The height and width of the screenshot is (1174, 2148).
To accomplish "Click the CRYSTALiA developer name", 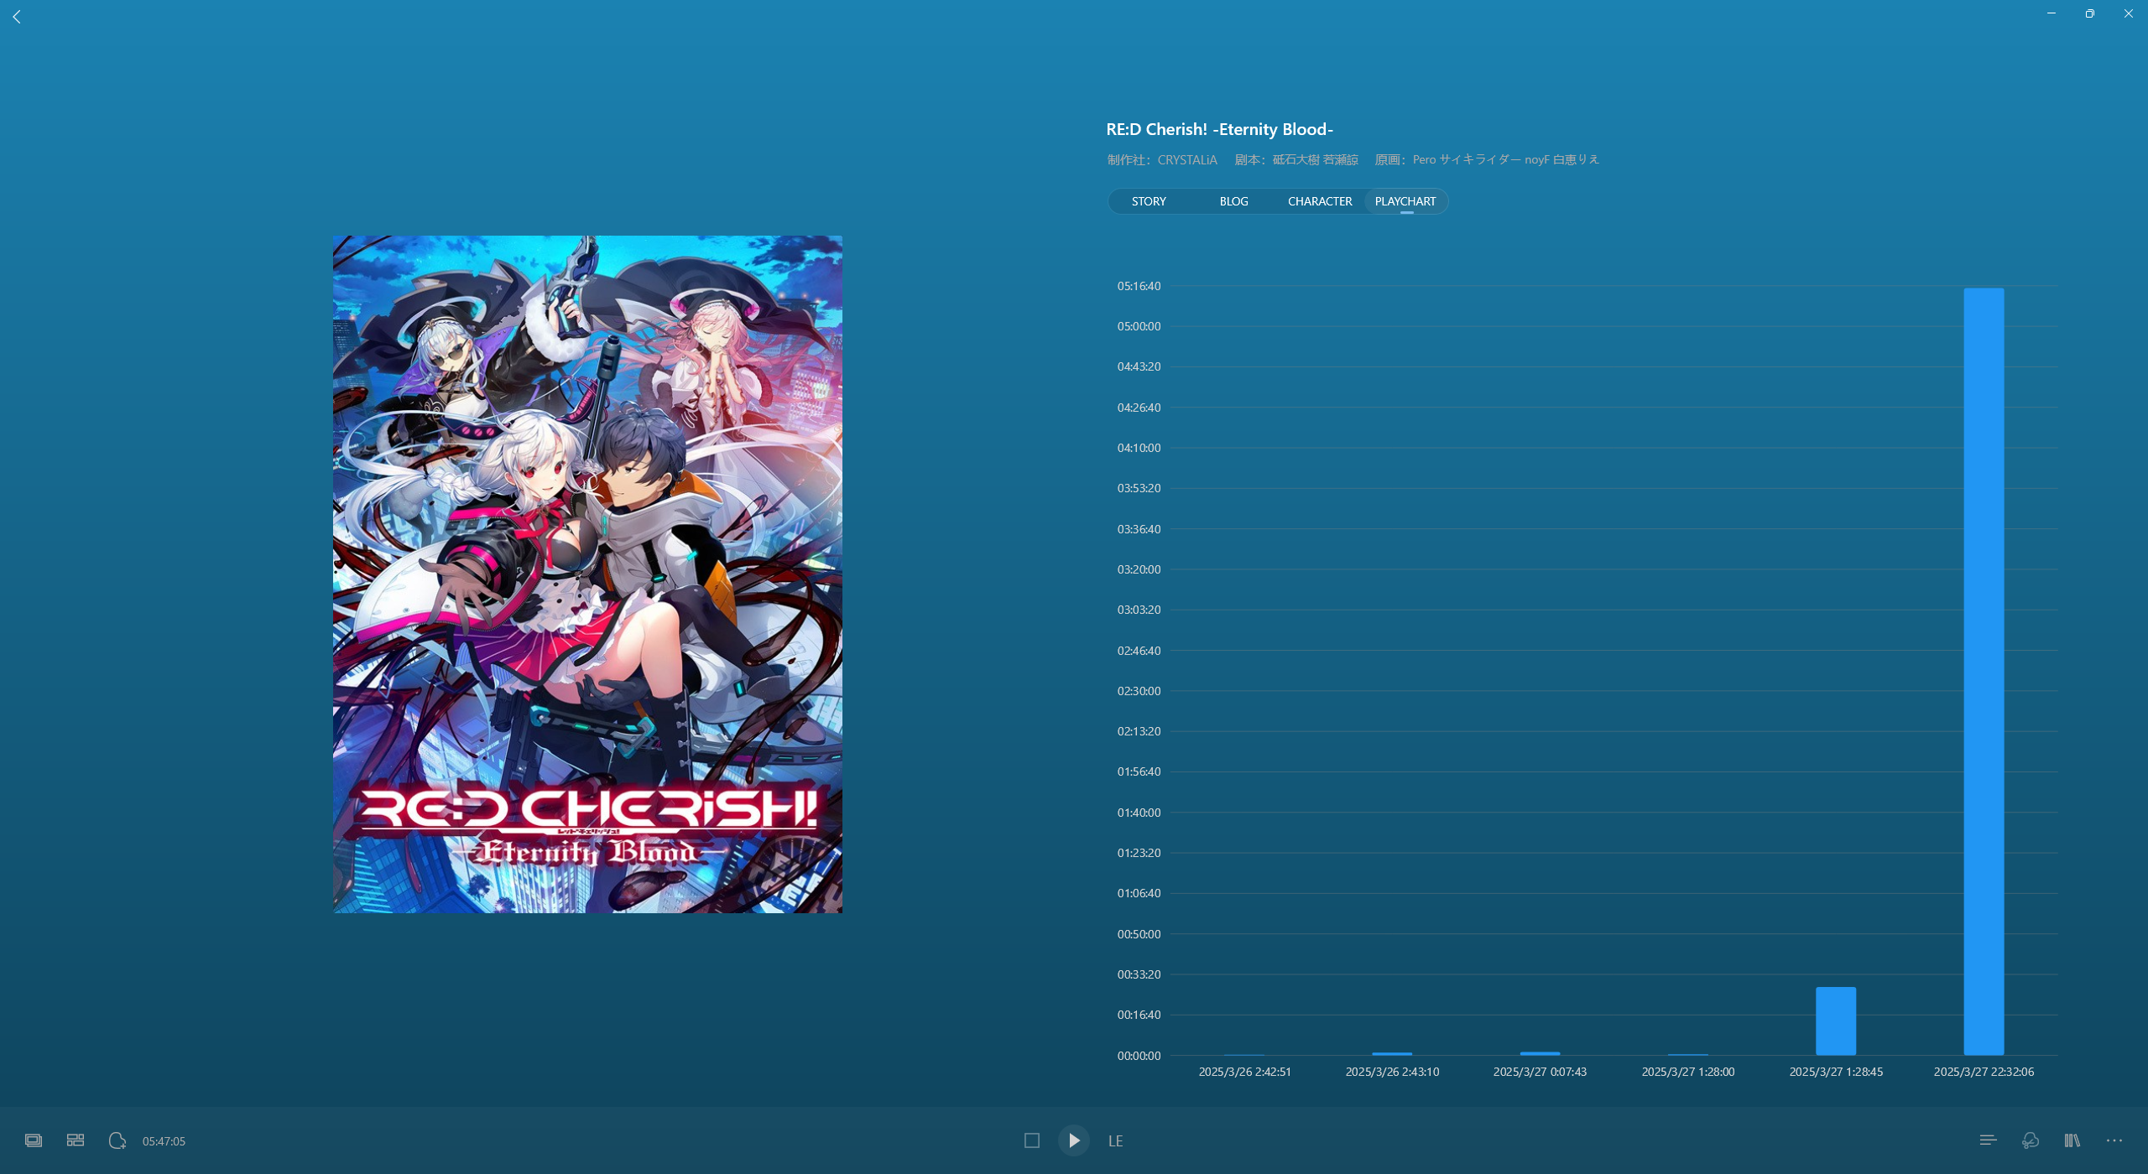I will tap(1187, 159).
